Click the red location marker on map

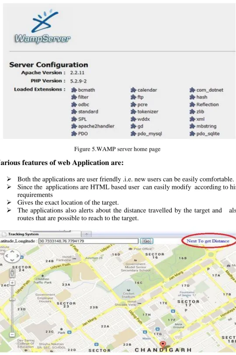tap(163, 345)
